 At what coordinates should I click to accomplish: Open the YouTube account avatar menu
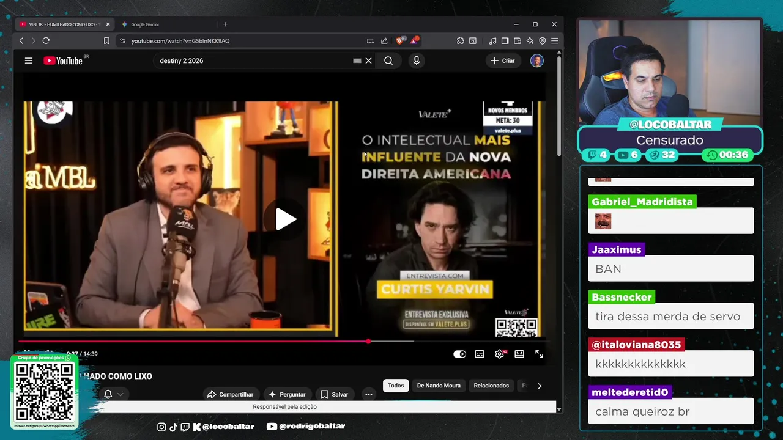pos(536,61)
